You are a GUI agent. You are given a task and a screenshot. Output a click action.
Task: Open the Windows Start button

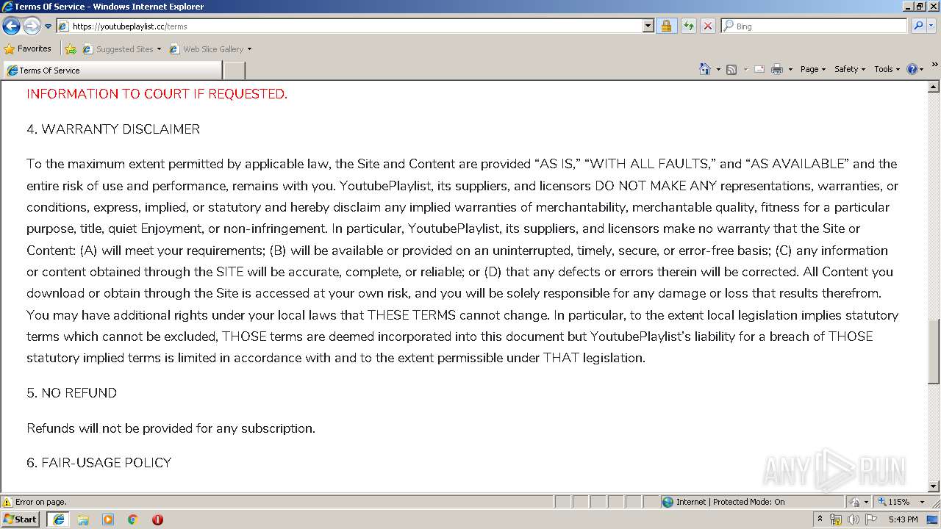click(x=20, y=519)
